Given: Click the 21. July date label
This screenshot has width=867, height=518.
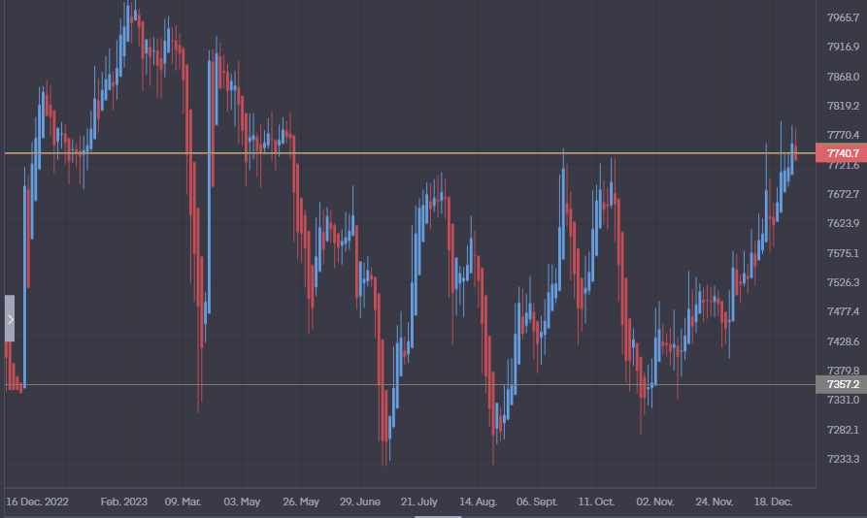Looking at the screenshot, I should click(x=418, y=502).
